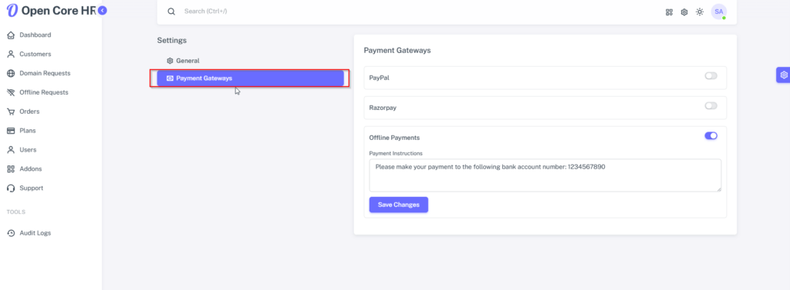Select the Payment Gateways settings tab
Image resolution: width=790 pixels, height=290 pixels.
251,78
